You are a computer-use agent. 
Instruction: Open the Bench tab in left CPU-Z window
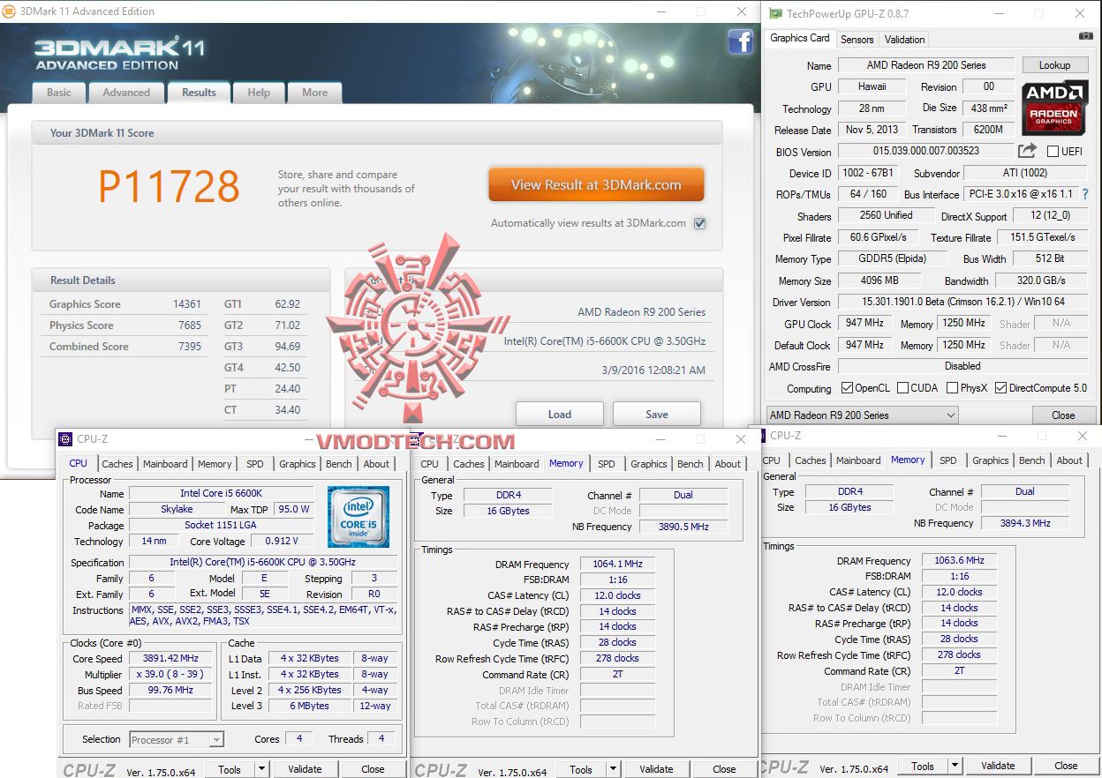pyautogui.click(x=339, y=464)
